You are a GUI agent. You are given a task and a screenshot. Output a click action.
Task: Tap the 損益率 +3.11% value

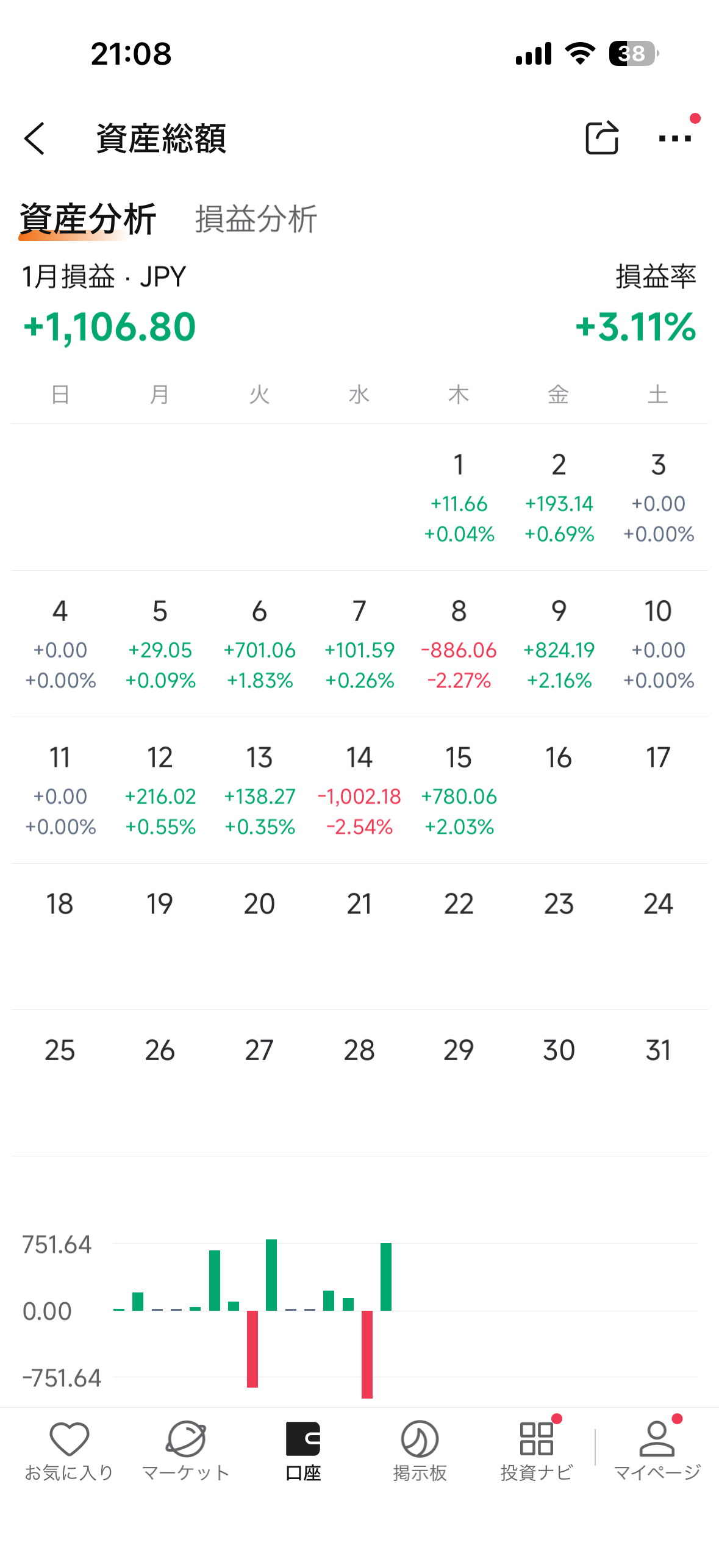[635, 327]
